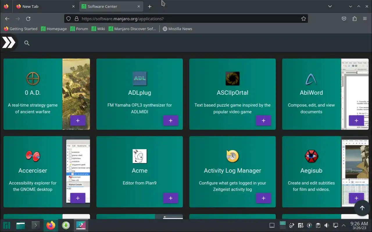Add Acme with its plus button
372x232 pixels.
tap(171, 198)
